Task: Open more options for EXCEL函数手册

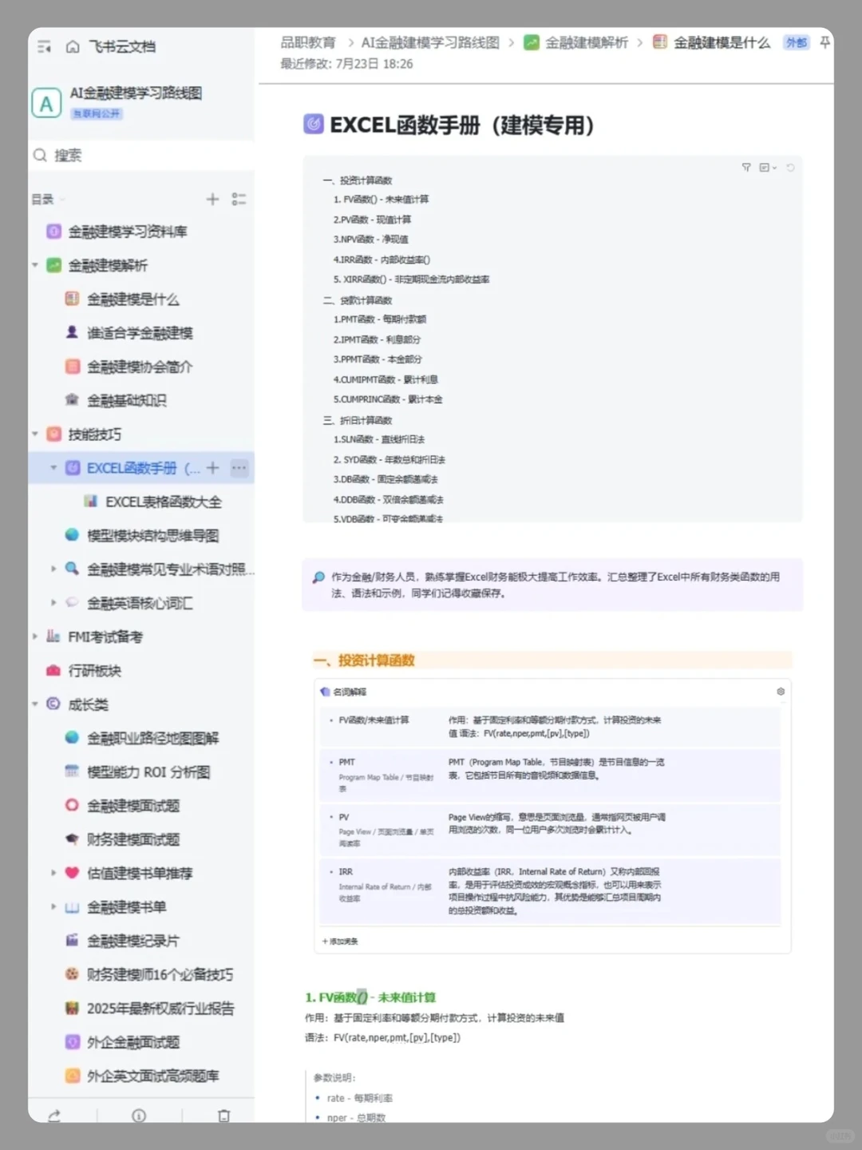Action: click(239, 468)
